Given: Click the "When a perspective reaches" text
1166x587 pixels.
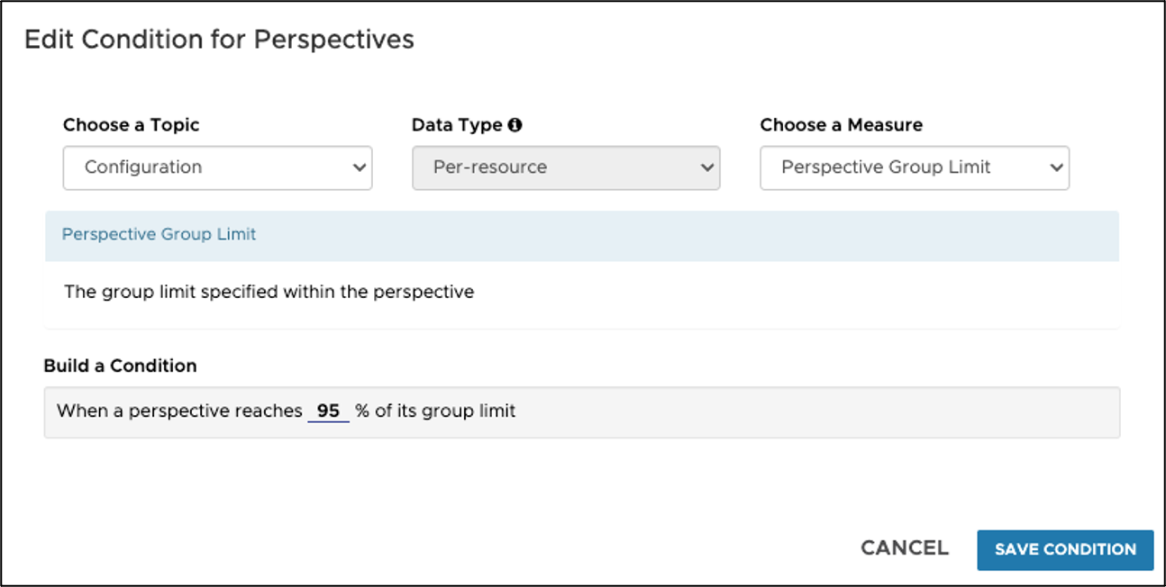Looking at the screenshot, I should coord(179,411).
